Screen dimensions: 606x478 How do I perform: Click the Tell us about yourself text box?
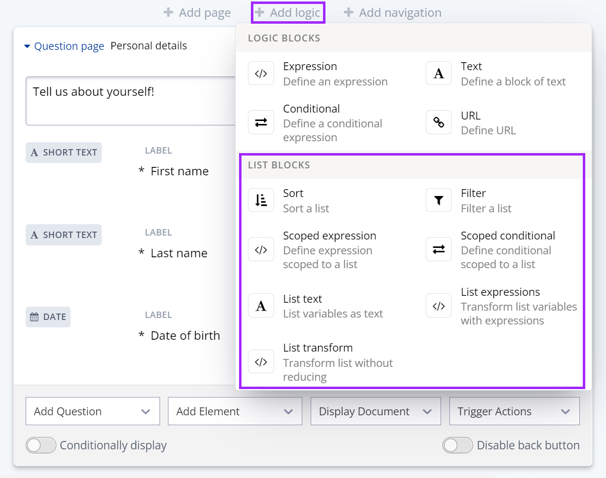click(x=130, y=101)
